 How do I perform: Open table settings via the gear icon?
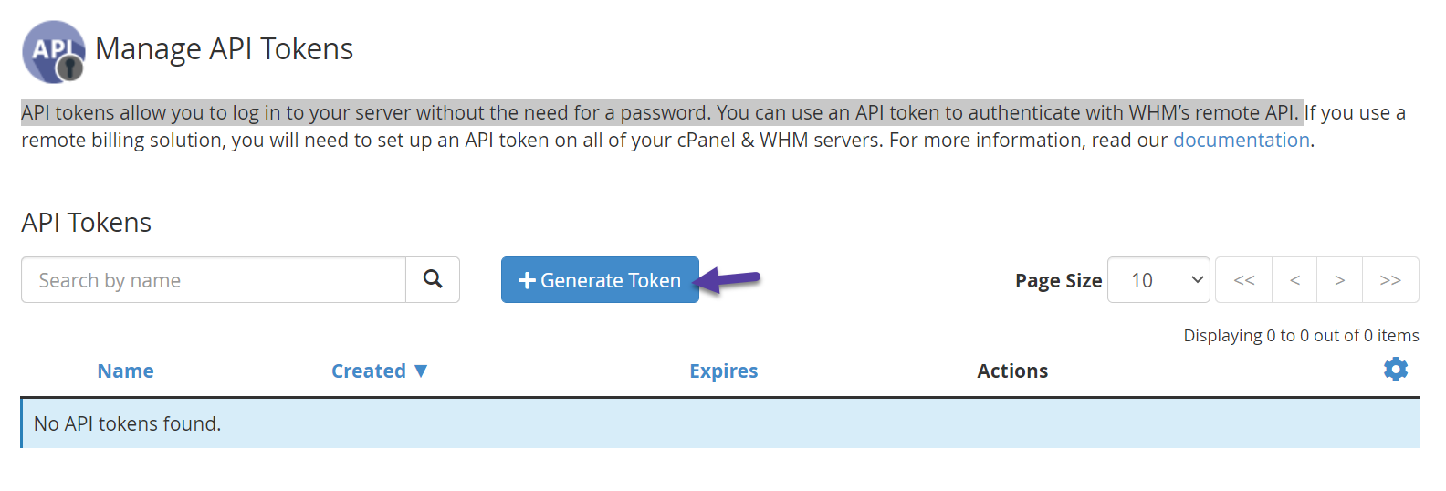pyautogui.click(x=1395, y=370)
